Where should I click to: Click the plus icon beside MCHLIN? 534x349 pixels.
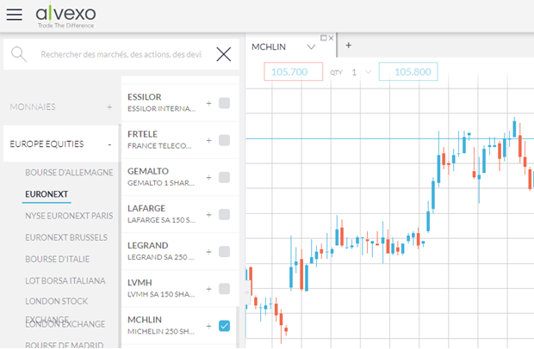(208, 327)
